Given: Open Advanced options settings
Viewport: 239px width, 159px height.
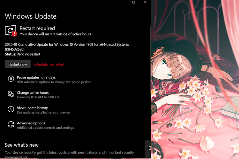Looking at the screenshot, I should click(x=31, y=123).
